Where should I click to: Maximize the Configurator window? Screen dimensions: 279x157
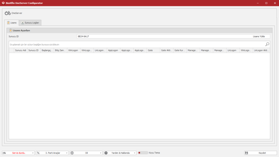pyautogui.click(x=266, y=3)
